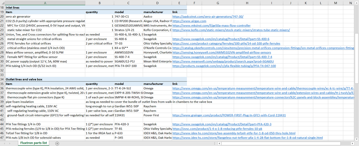Click 'manufacturer' header in row 19
The height and width of the screenshot is (146, 359).
click(157, 12)
